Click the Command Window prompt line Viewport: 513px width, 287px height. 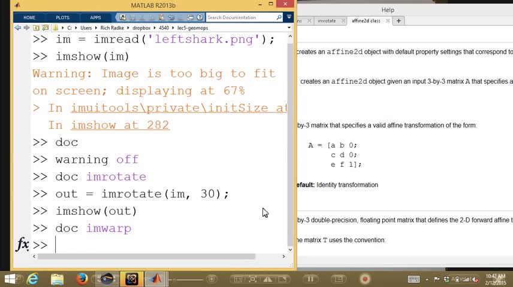click(159, 245)
